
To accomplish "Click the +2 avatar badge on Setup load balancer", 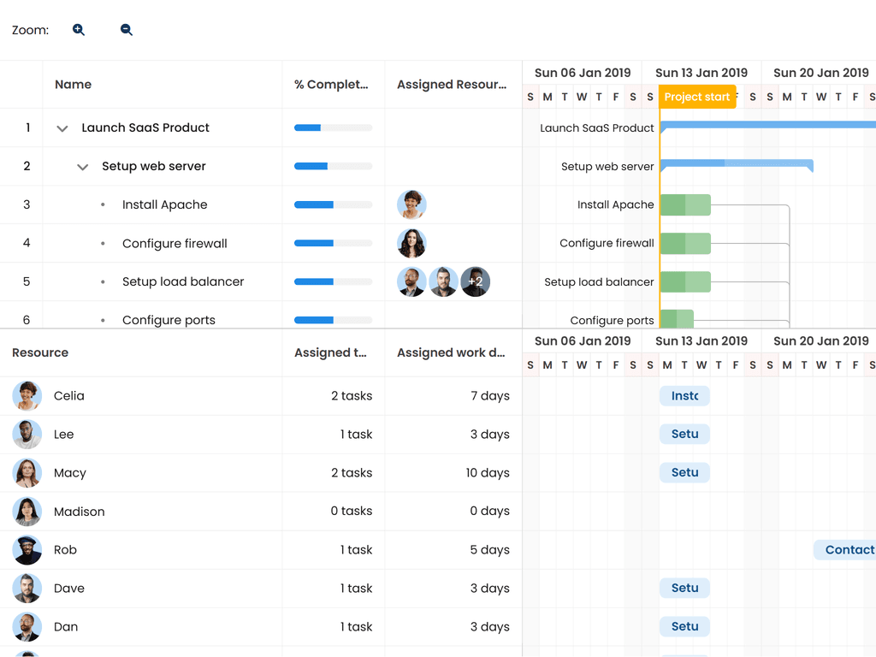I will (476, 281).
